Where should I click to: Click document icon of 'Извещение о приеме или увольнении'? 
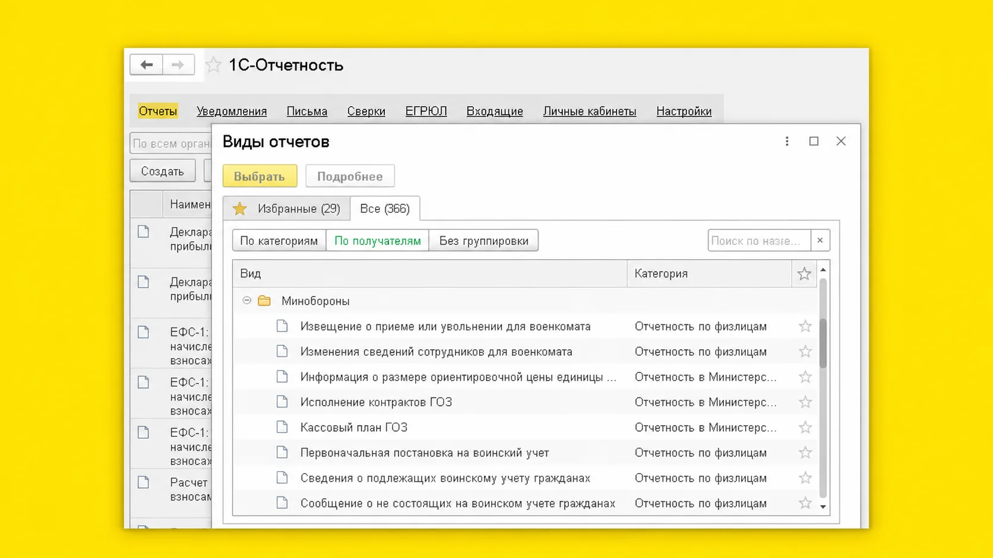[282, 326]
